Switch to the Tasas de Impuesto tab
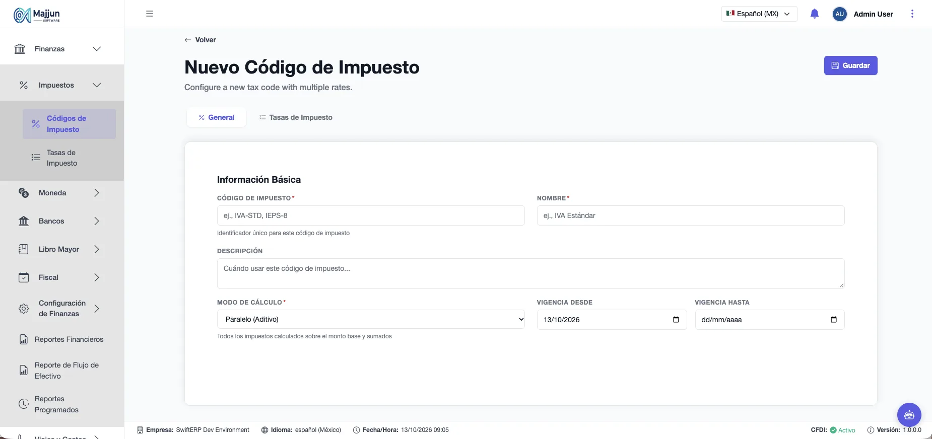The height and width of the screenshot is (439, 932). pos(296,117)
